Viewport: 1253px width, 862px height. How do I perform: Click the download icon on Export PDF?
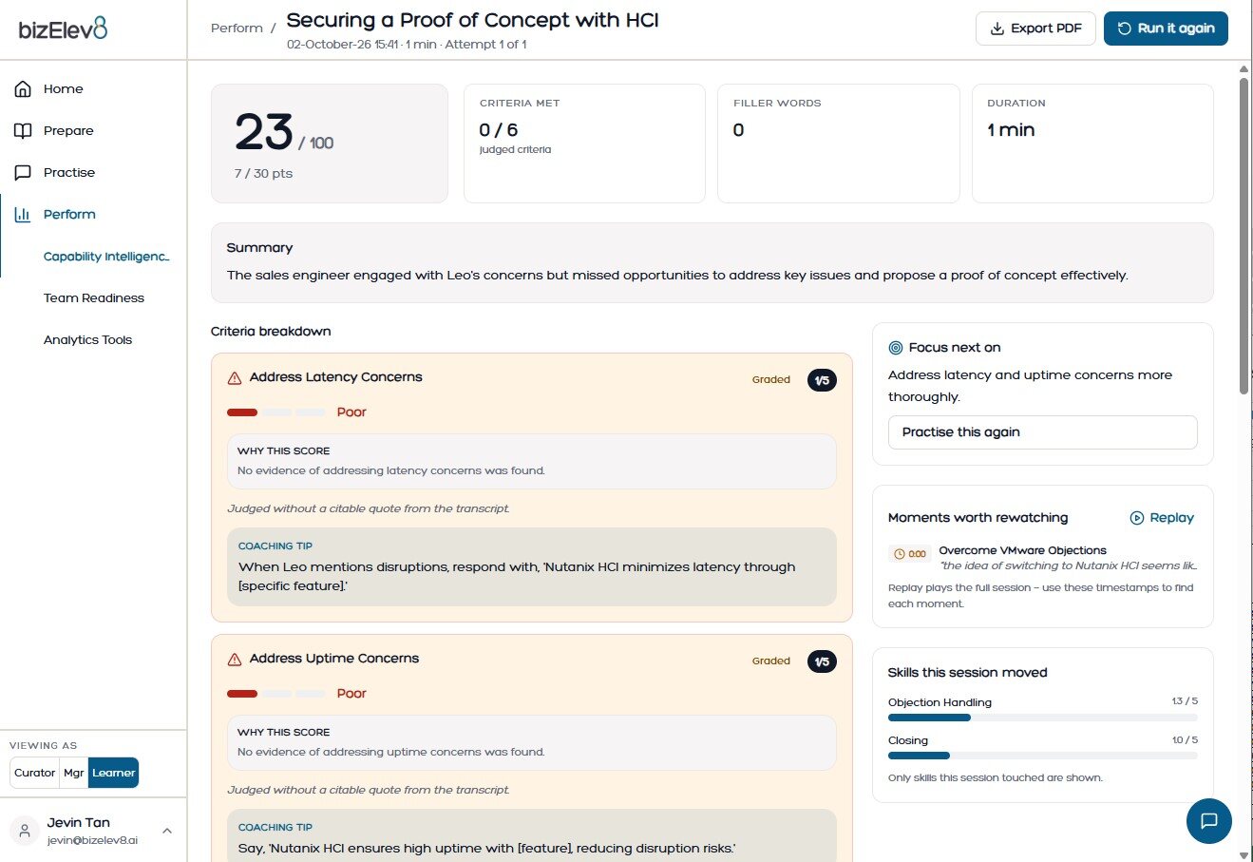[997, 29]
